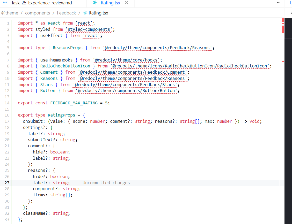Image resolution: width=292 pixels, height=224 pixels.
Task: Click the '@redocly/theme/core/hooks' import path
Action: 127,60
